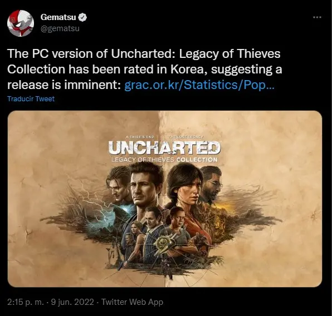The width and height of the screenshot is (332, 316).
Task: Open the Uncharted artwork image
Action: click(165, 199)
